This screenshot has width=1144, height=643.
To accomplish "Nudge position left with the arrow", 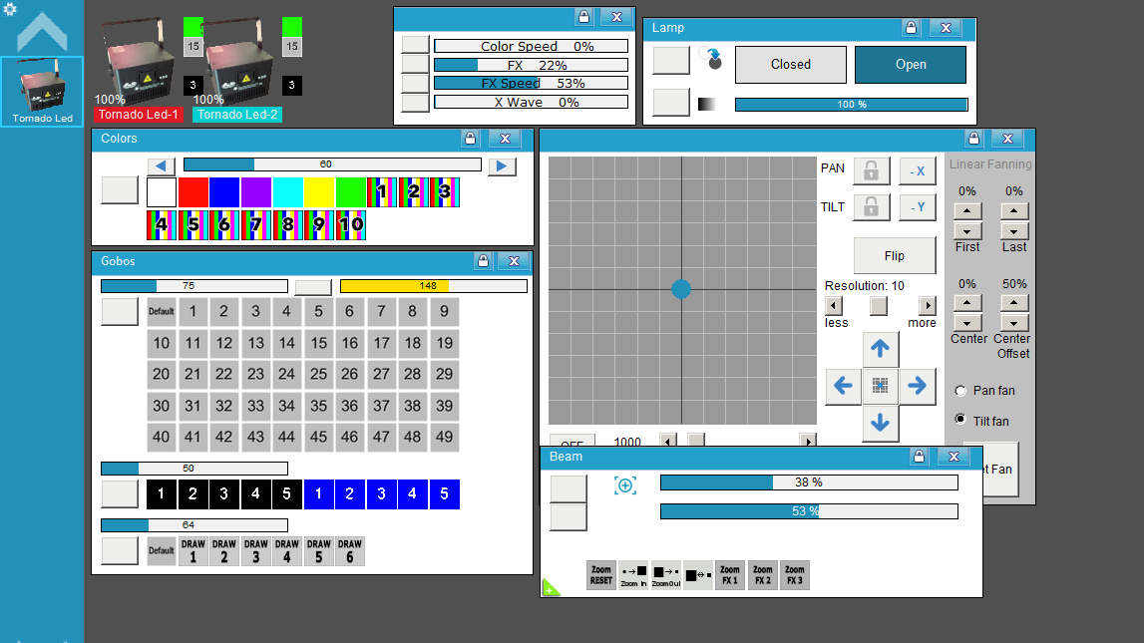I will pos(844,386).
